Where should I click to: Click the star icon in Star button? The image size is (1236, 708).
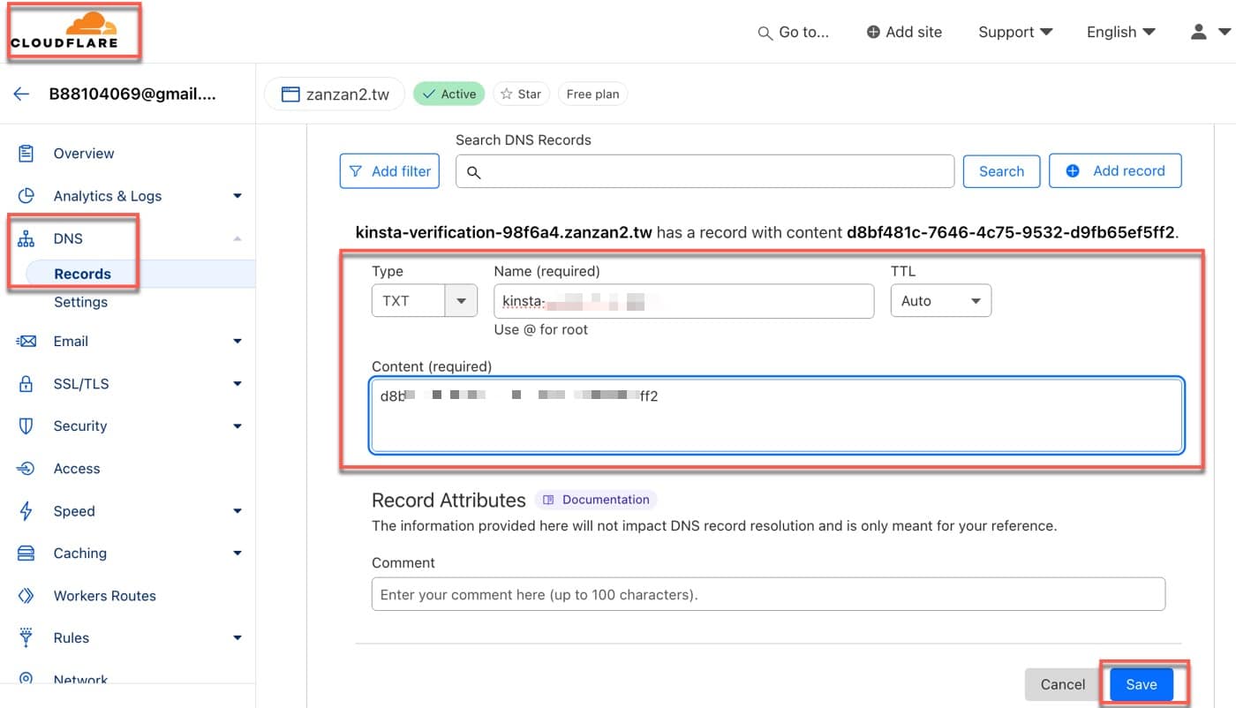click(507, 94)
